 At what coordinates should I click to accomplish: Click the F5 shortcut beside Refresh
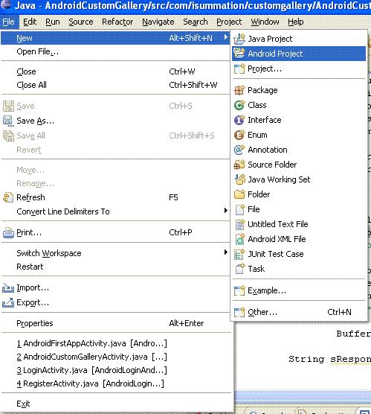tap(173, 197)
